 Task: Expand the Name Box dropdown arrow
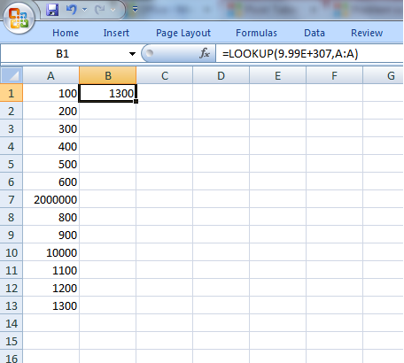pyautogui.click(x=132, y=54)
